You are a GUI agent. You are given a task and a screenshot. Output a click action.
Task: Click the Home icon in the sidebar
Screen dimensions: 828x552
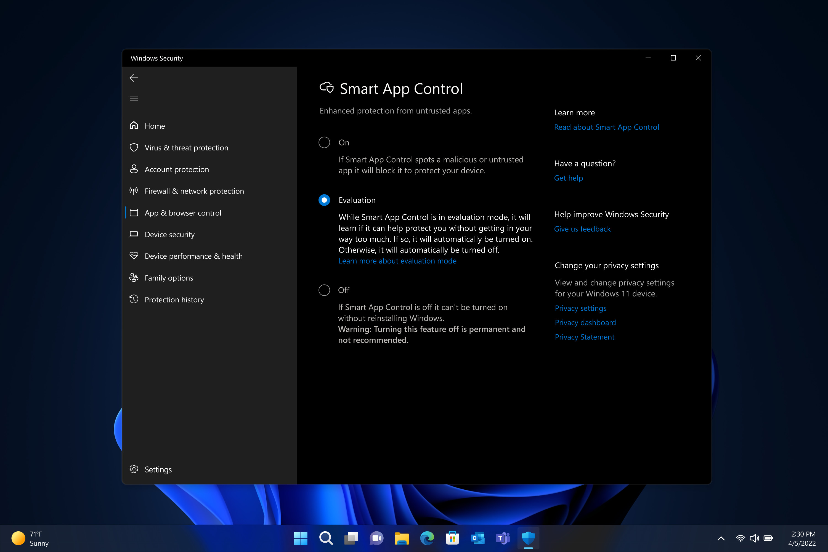[x=134, y=126]
